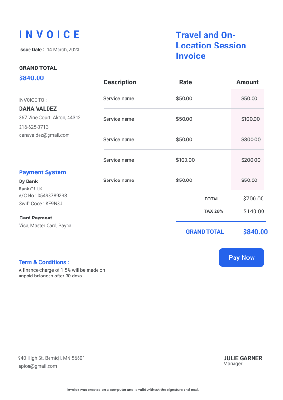Select the Swift Code KF9N8J line
Screen dimensions: 283x400
tap(40, 204)
